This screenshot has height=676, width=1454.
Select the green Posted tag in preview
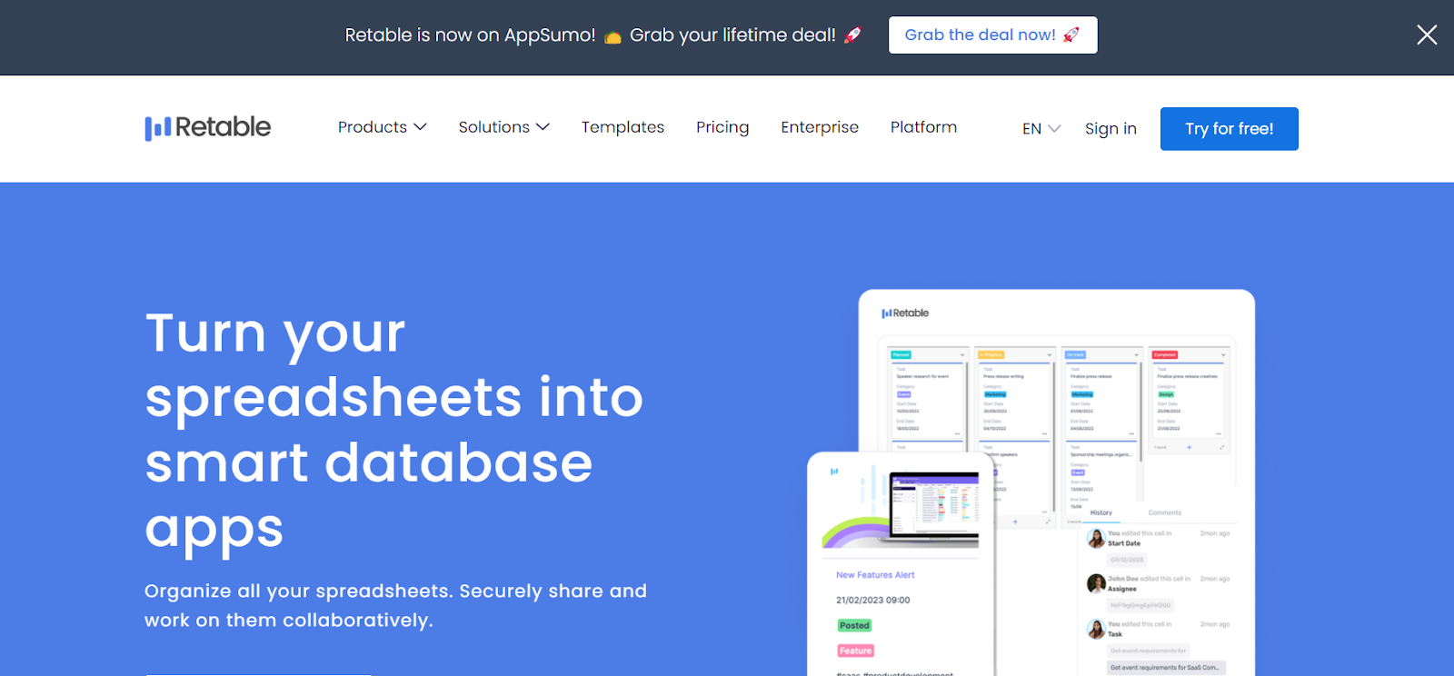(x=854, y=625)
